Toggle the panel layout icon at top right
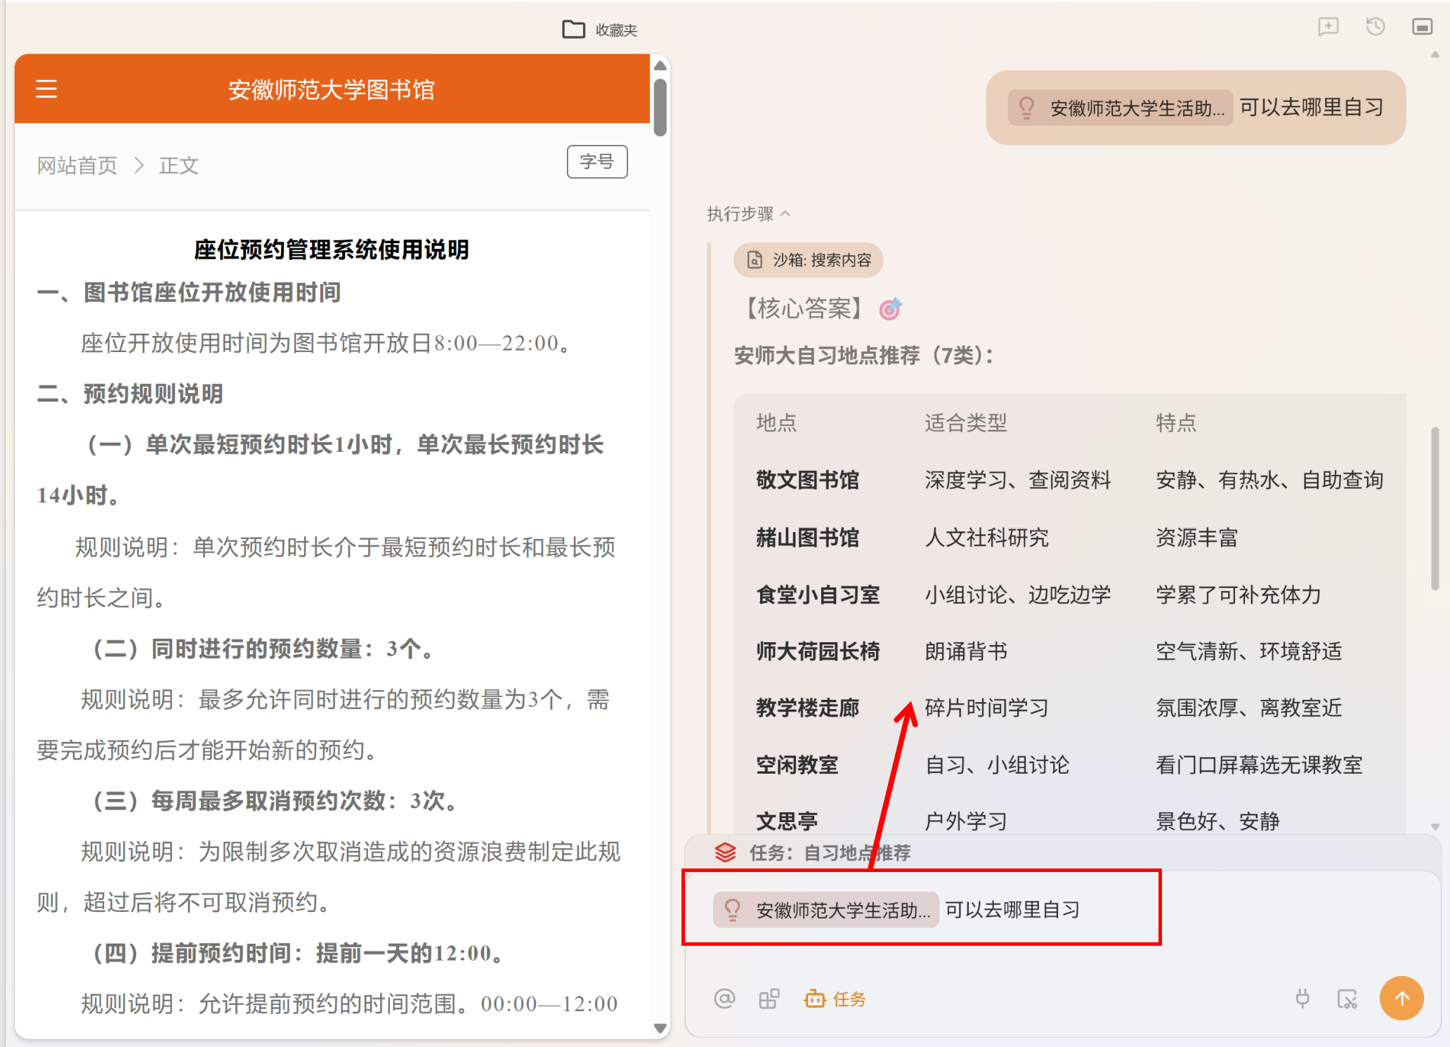Viewport: 1450px width, 1047px height. tap(1423, 27)
